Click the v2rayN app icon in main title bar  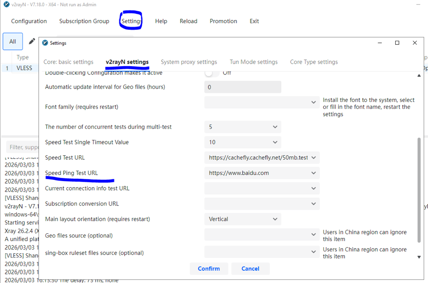[x=6, y=5]
